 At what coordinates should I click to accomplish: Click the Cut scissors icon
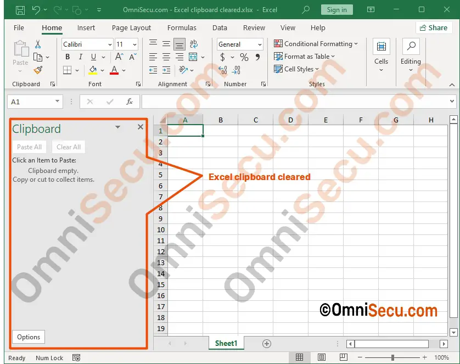point(38,44)
